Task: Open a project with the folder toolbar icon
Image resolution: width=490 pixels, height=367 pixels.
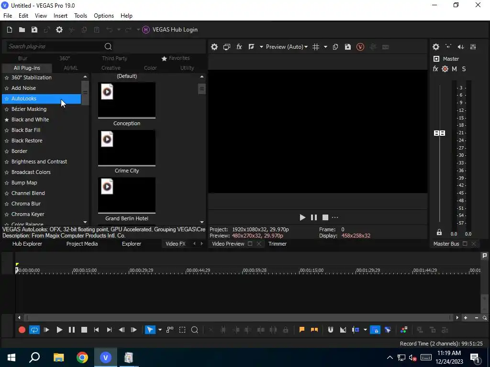Action: point(22,30)
